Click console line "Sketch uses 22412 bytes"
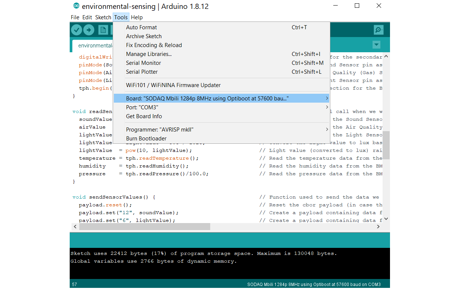Image resolution: width=466 pixels, height=289 pixels. click(204, 254)
